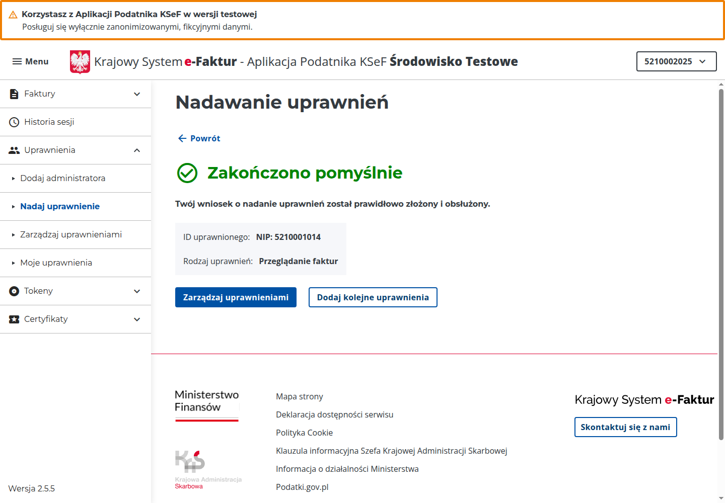Click the Certyfikaty badge icon
This screenshot has height=503, width=725.
point(14,319)
